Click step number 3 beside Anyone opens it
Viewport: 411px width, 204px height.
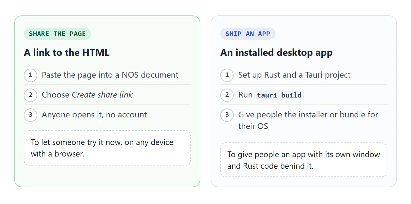(x=31, y=115)
